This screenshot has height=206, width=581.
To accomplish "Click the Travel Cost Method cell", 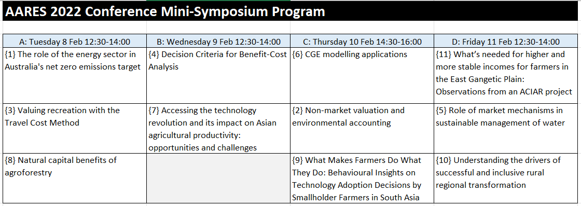I will click(75, 129).
